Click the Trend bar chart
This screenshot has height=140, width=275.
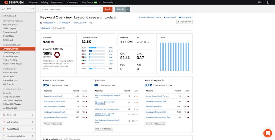pos(174,56)
